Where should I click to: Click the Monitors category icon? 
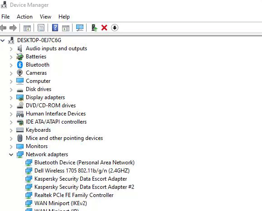[x=20, y=147]
